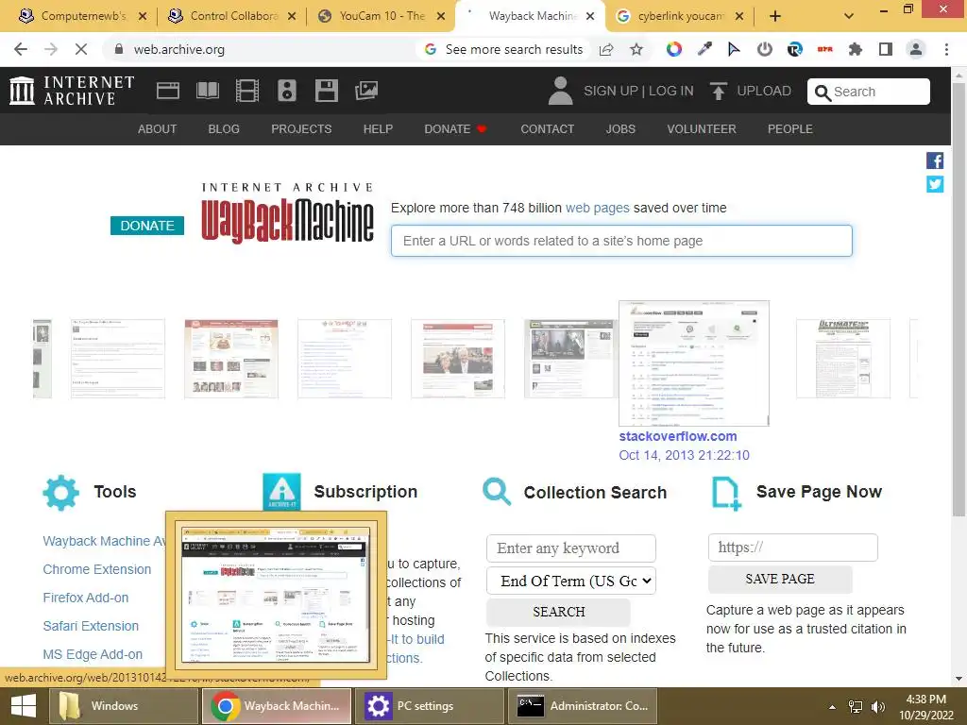Share page on Twitter icon

pyautogui.click(x=935, y=184)
